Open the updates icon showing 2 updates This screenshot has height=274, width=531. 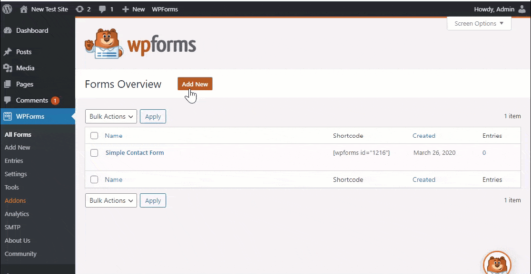pyautogui.click(x=83, y=9)
